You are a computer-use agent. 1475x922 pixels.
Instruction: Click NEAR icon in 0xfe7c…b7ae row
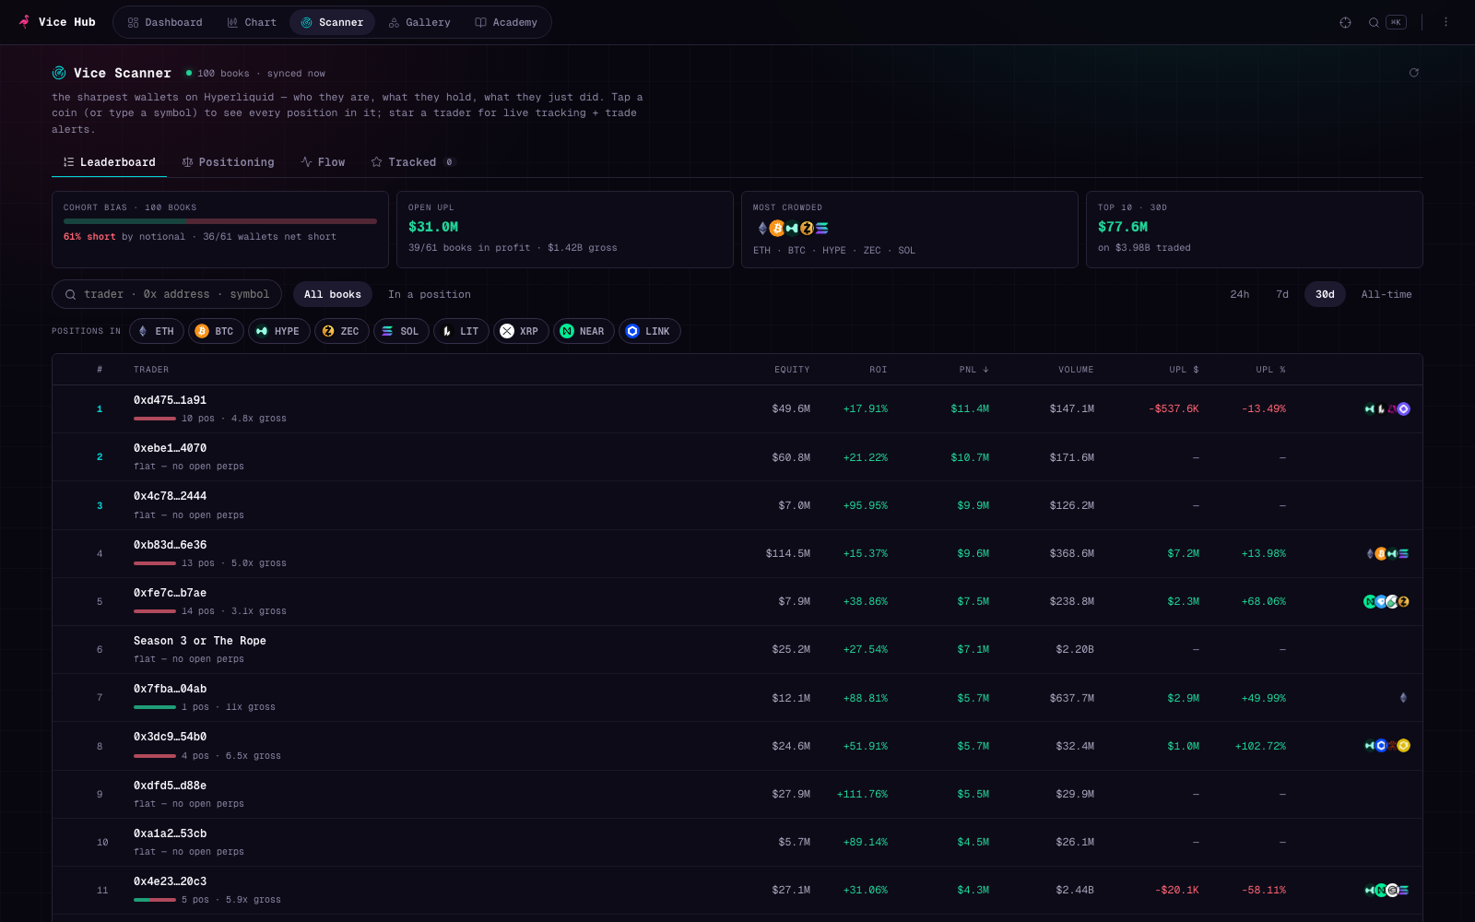1370,601
